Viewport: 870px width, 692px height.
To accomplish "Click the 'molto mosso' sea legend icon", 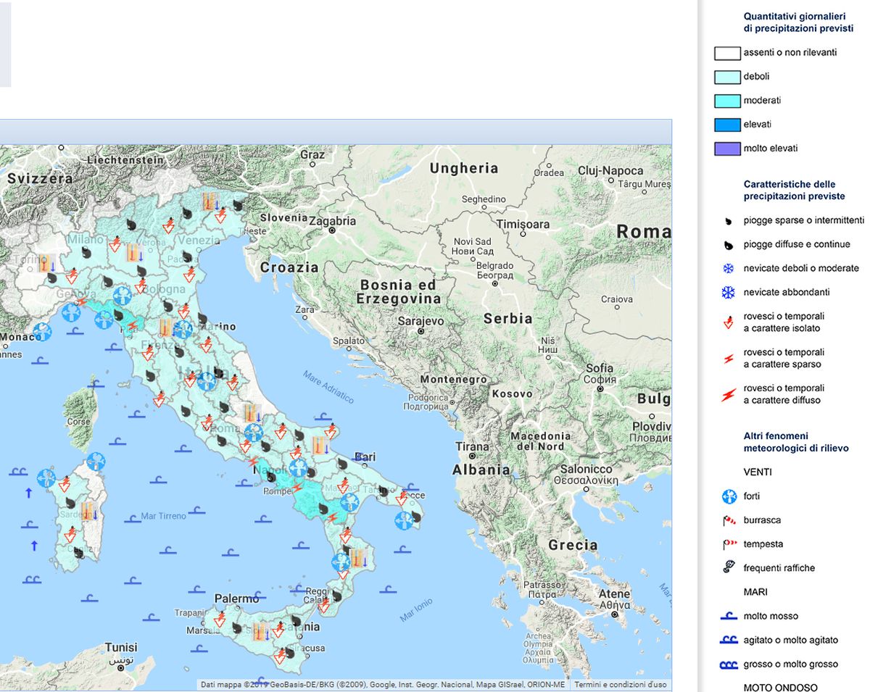I will 728,617.
